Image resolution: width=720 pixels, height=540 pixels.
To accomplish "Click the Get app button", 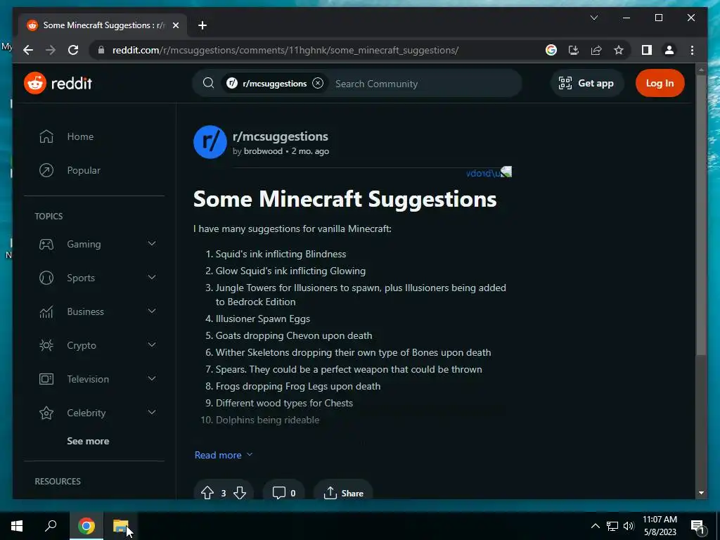I will [586, 83].
